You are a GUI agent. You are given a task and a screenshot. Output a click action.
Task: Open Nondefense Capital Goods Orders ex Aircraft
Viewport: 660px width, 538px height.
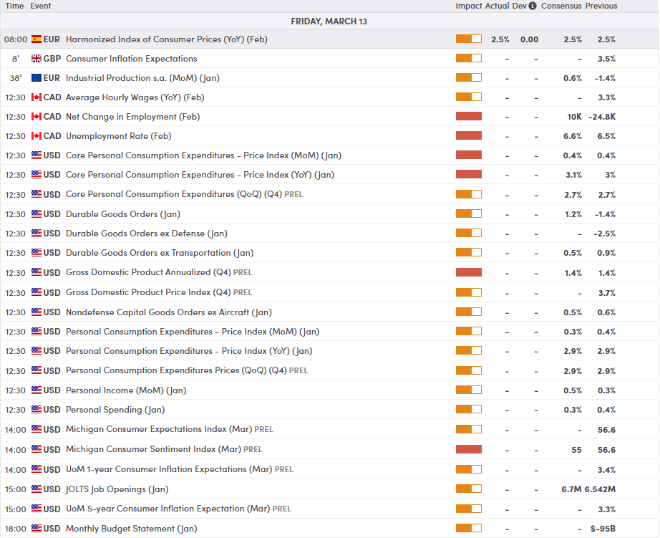169,312
